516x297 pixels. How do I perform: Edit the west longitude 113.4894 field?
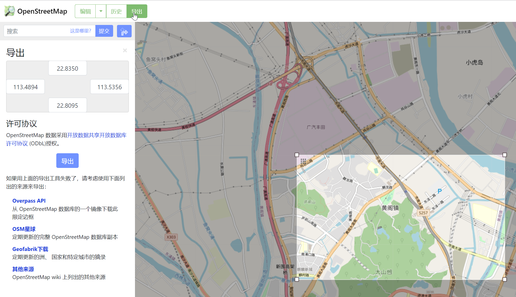pyautogui.click(x=25, y=87)
